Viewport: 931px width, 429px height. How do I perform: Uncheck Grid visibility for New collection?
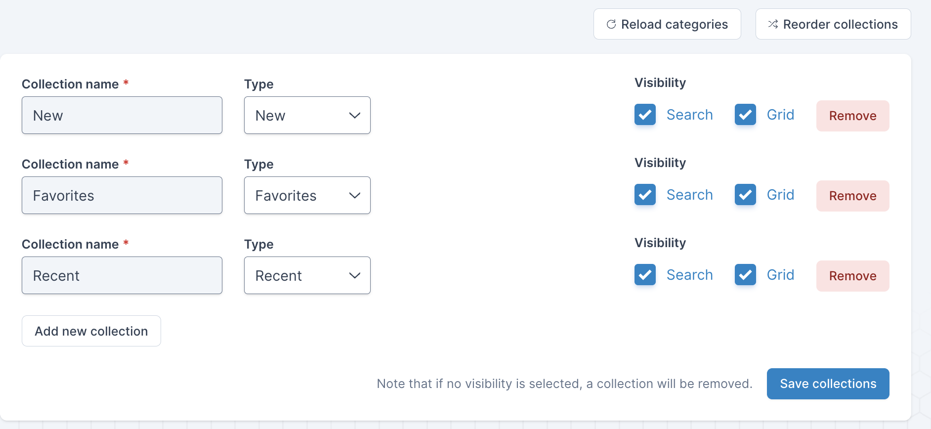click(745, 115)
